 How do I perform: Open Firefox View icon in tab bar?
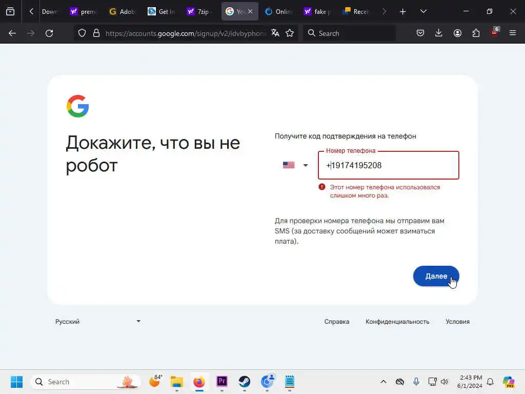[x=10, y=11]
